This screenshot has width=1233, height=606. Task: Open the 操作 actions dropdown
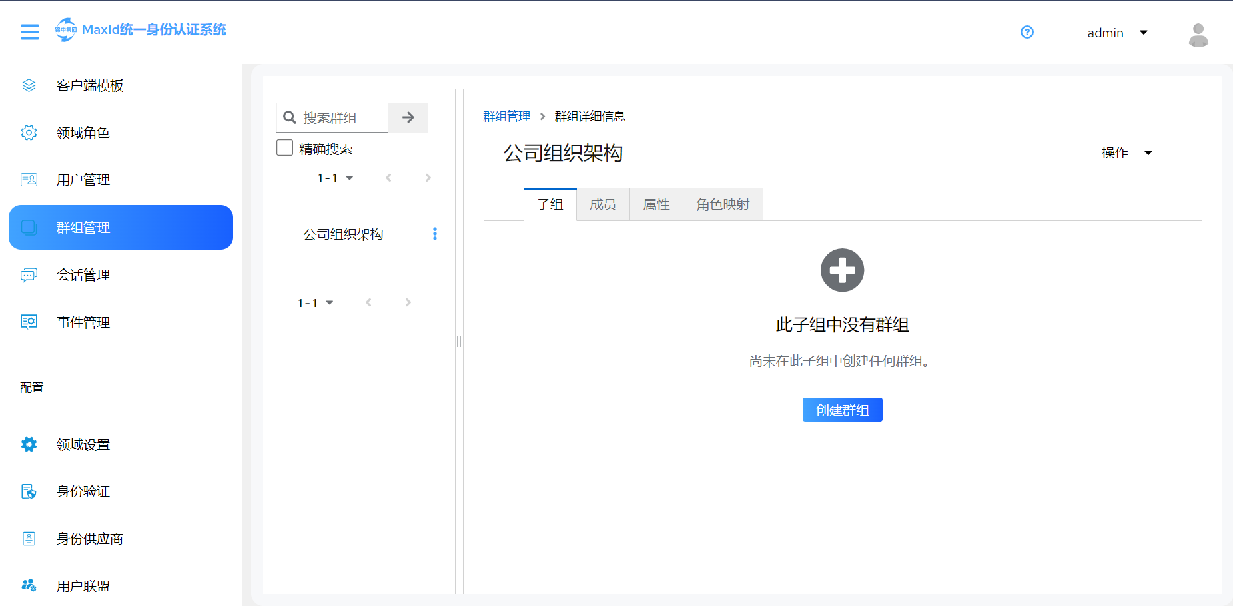(1126, 152)
